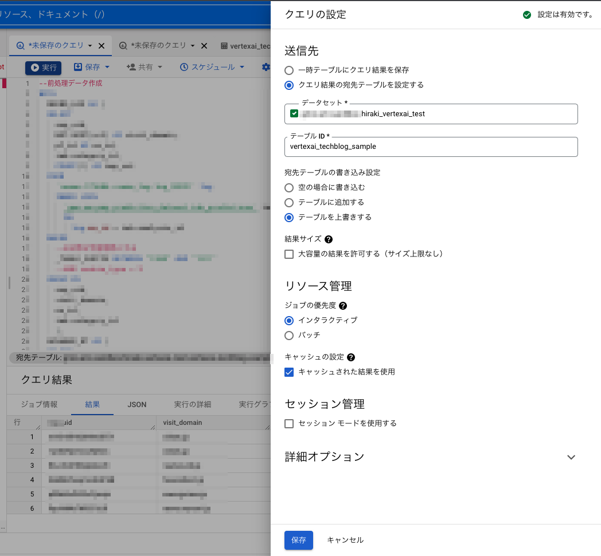Click the help icon beside 結果サイズ
601x556 pixels.
click(x=329, y=239)
